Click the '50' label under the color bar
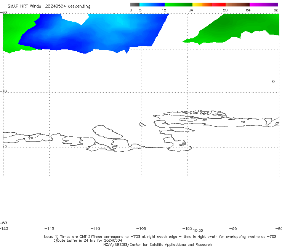The height and width of the screenshot is (247, 282). coord(225,10)
